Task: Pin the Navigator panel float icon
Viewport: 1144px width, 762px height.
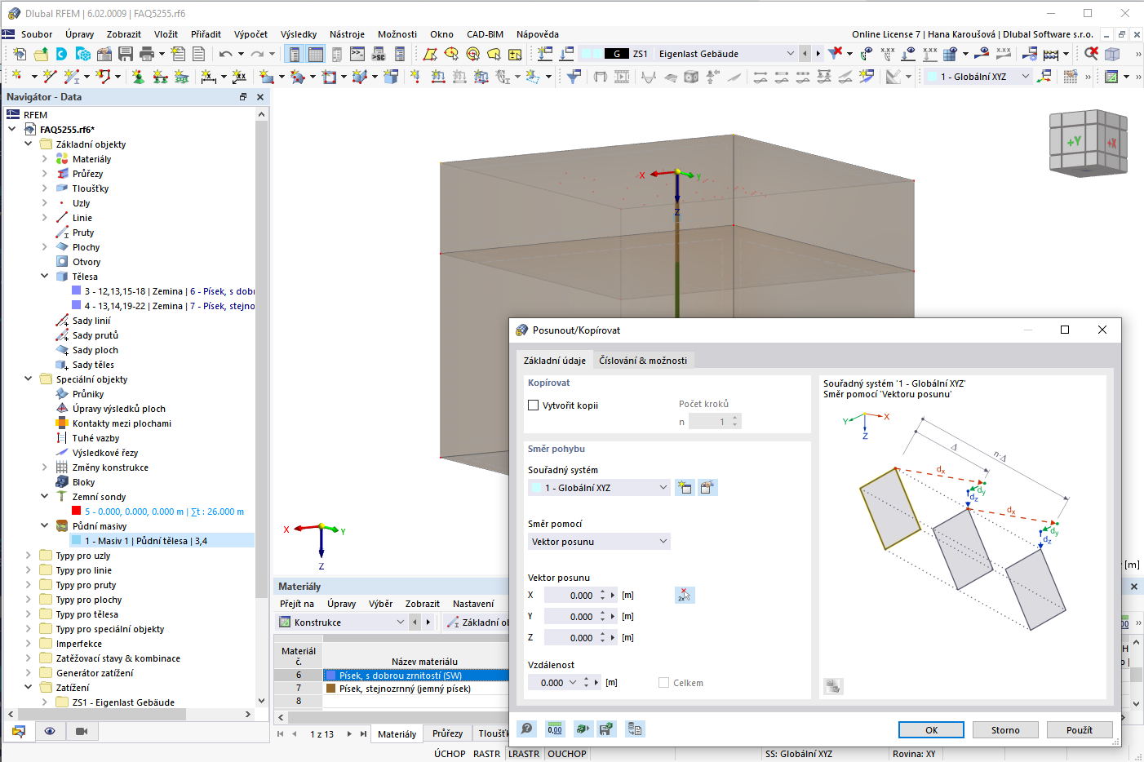Action: click(243, 97)
